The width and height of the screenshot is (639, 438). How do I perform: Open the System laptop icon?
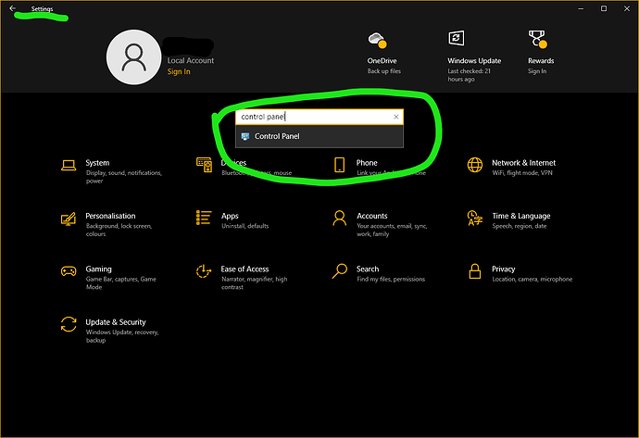click(69, 166)
